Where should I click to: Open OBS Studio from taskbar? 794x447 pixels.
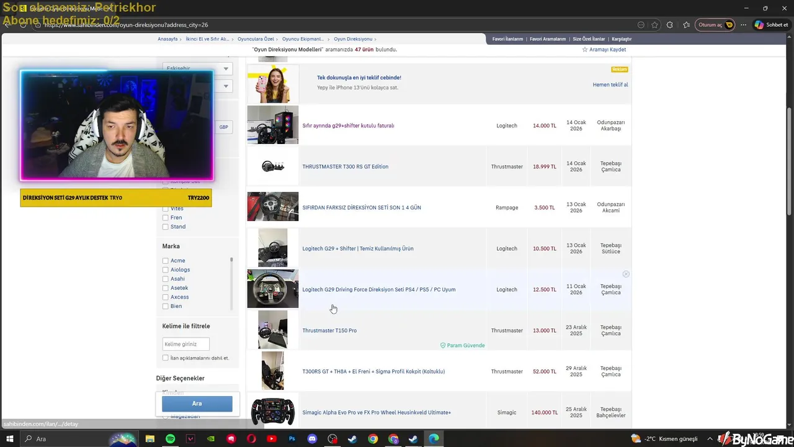click(x=332, y=439)
